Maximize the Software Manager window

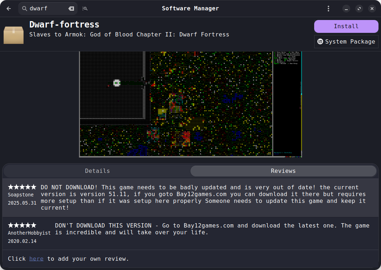pos(359,9)
